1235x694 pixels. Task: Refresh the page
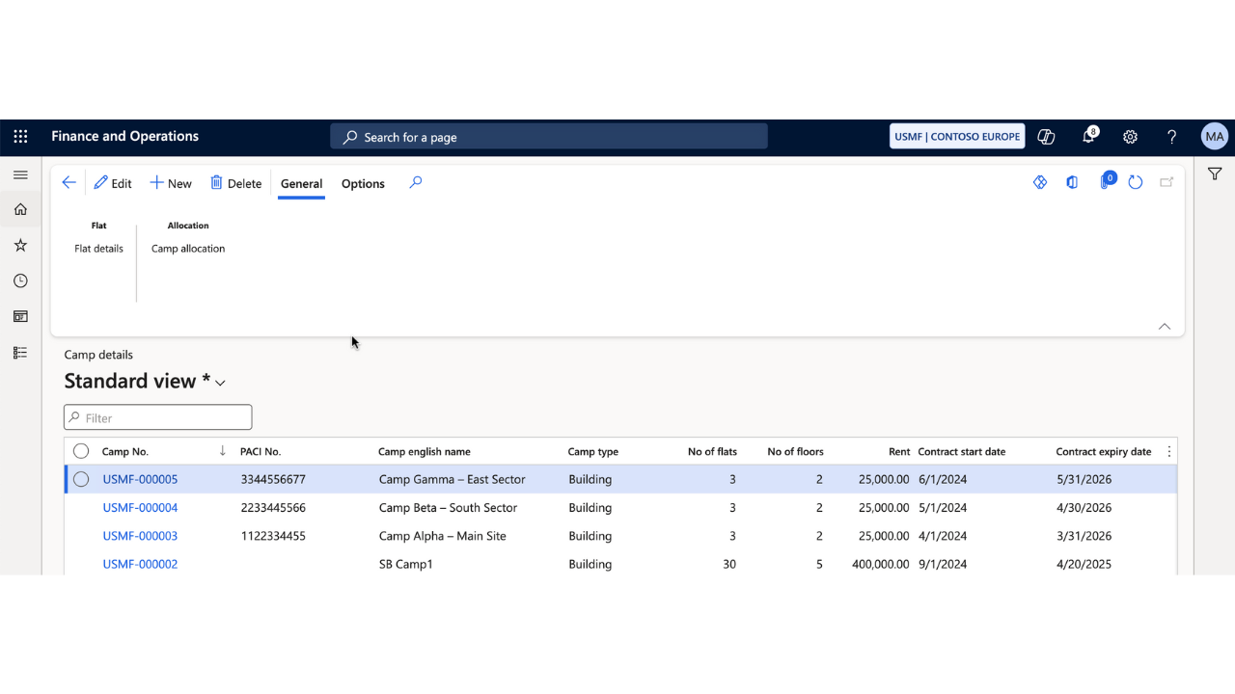1136,182
